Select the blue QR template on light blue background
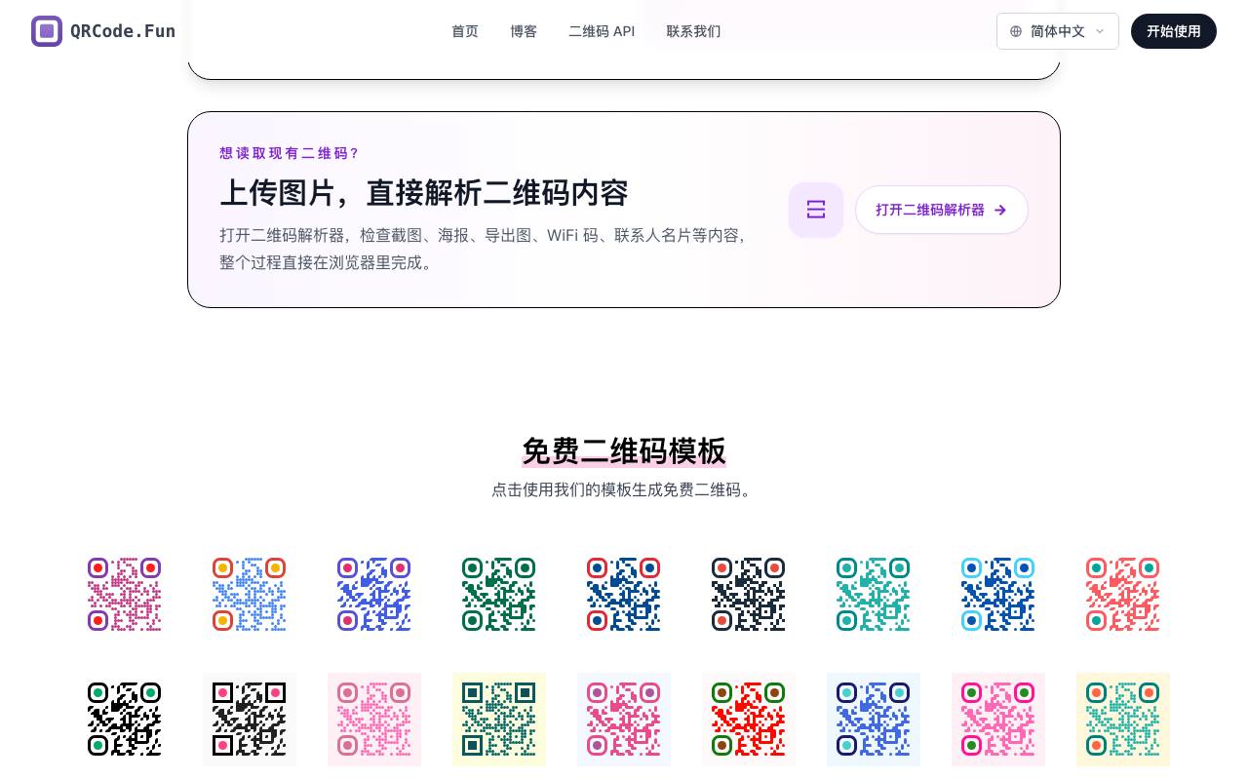This screenshot has width=1248, height=780. [x=874, y=720]
